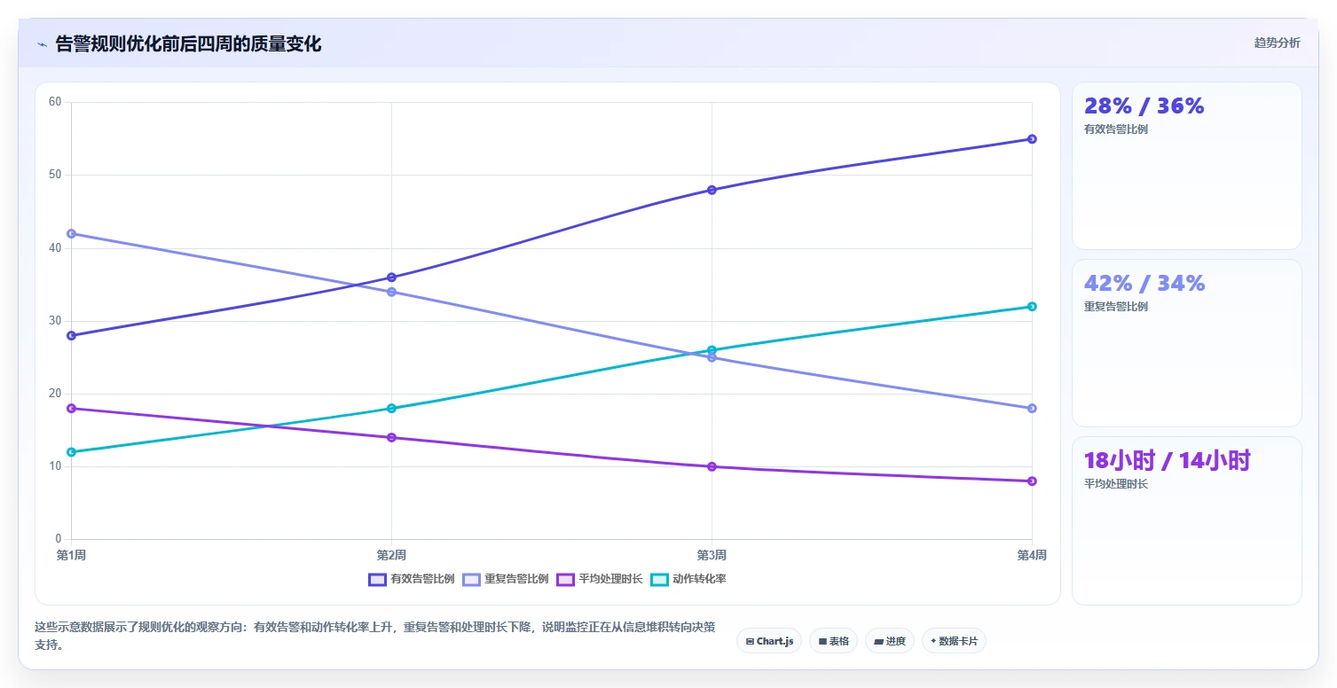This screenshot has height=688, width=1337.
Task: Click the 60 y-axis value
Action: click(x=55, y=102)
